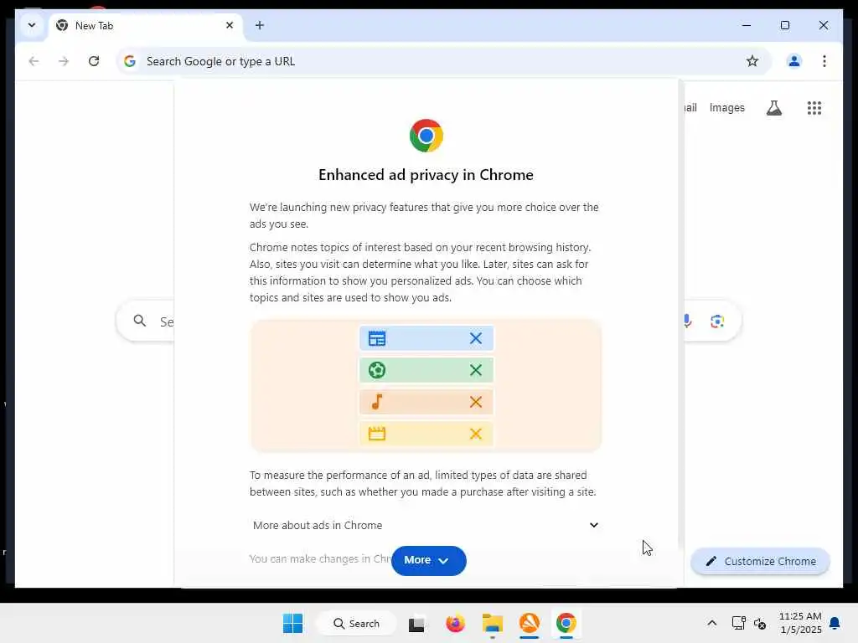Go back with the back arrow
The width and height of the screenshot is (858, 643).
pos(34,61)
